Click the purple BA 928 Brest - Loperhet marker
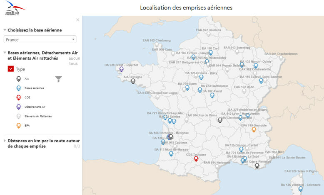Screen dimensions: 324x195 pos(122,69)
